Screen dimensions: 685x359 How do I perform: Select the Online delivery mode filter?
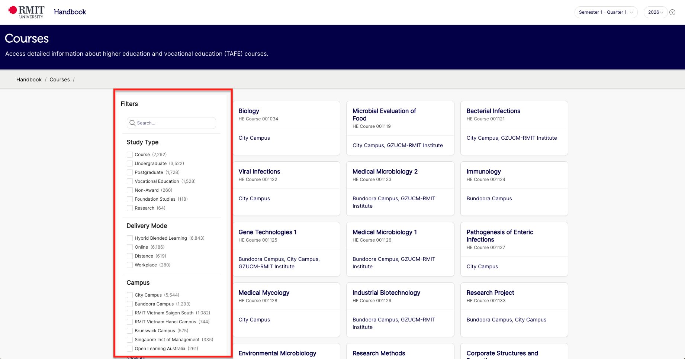pos(129,247)
